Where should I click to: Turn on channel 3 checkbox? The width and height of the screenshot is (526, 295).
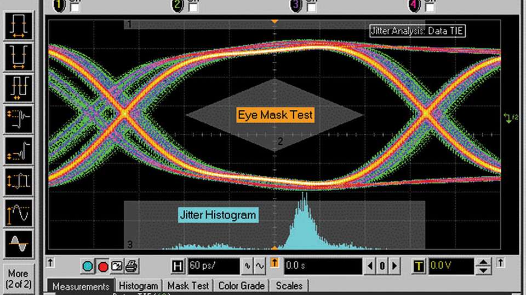pyautogui.click(x=310, y=8)
